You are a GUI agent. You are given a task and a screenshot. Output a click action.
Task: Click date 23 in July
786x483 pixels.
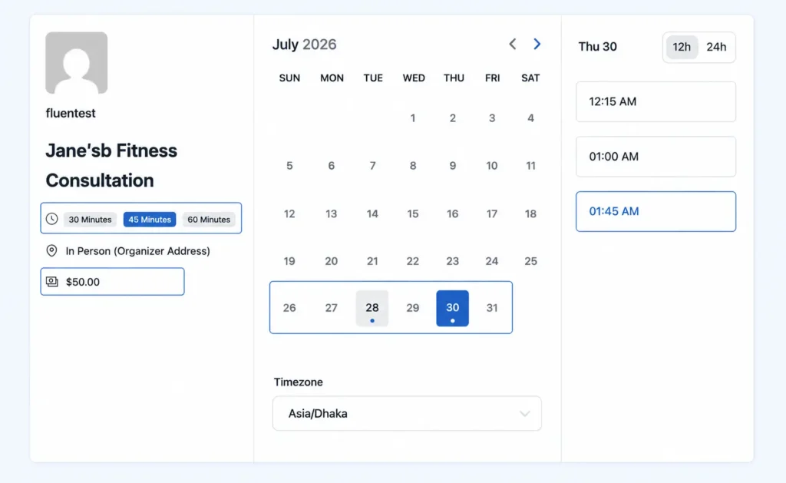pos(452,261)
